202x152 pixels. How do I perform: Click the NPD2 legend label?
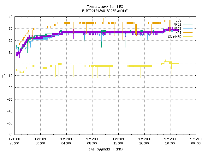177,28
